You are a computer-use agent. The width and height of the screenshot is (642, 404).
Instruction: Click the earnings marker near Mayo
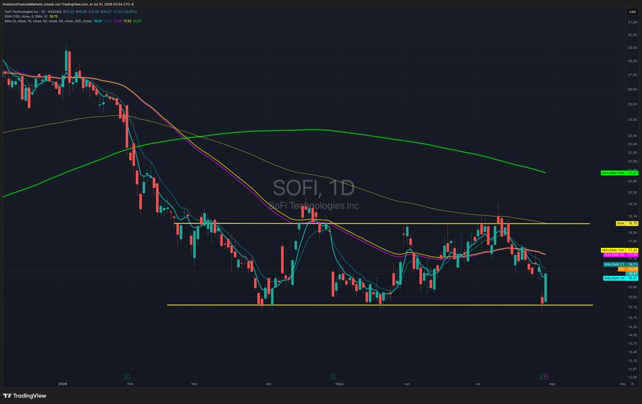(x=333, y=376)
